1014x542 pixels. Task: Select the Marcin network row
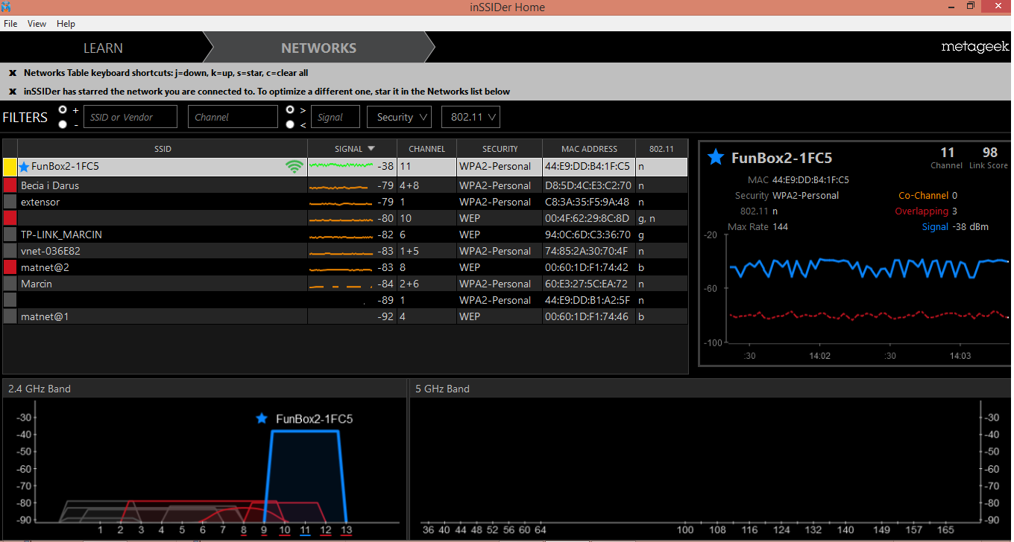click(x=345, y=284)
